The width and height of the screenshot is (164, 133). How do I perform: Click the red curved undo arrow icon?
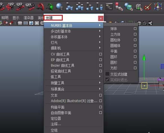coord(41,7)
